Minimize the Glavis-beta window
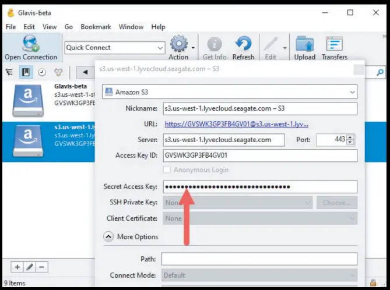Viewport: 390px width, 290px height. point(325,13)
